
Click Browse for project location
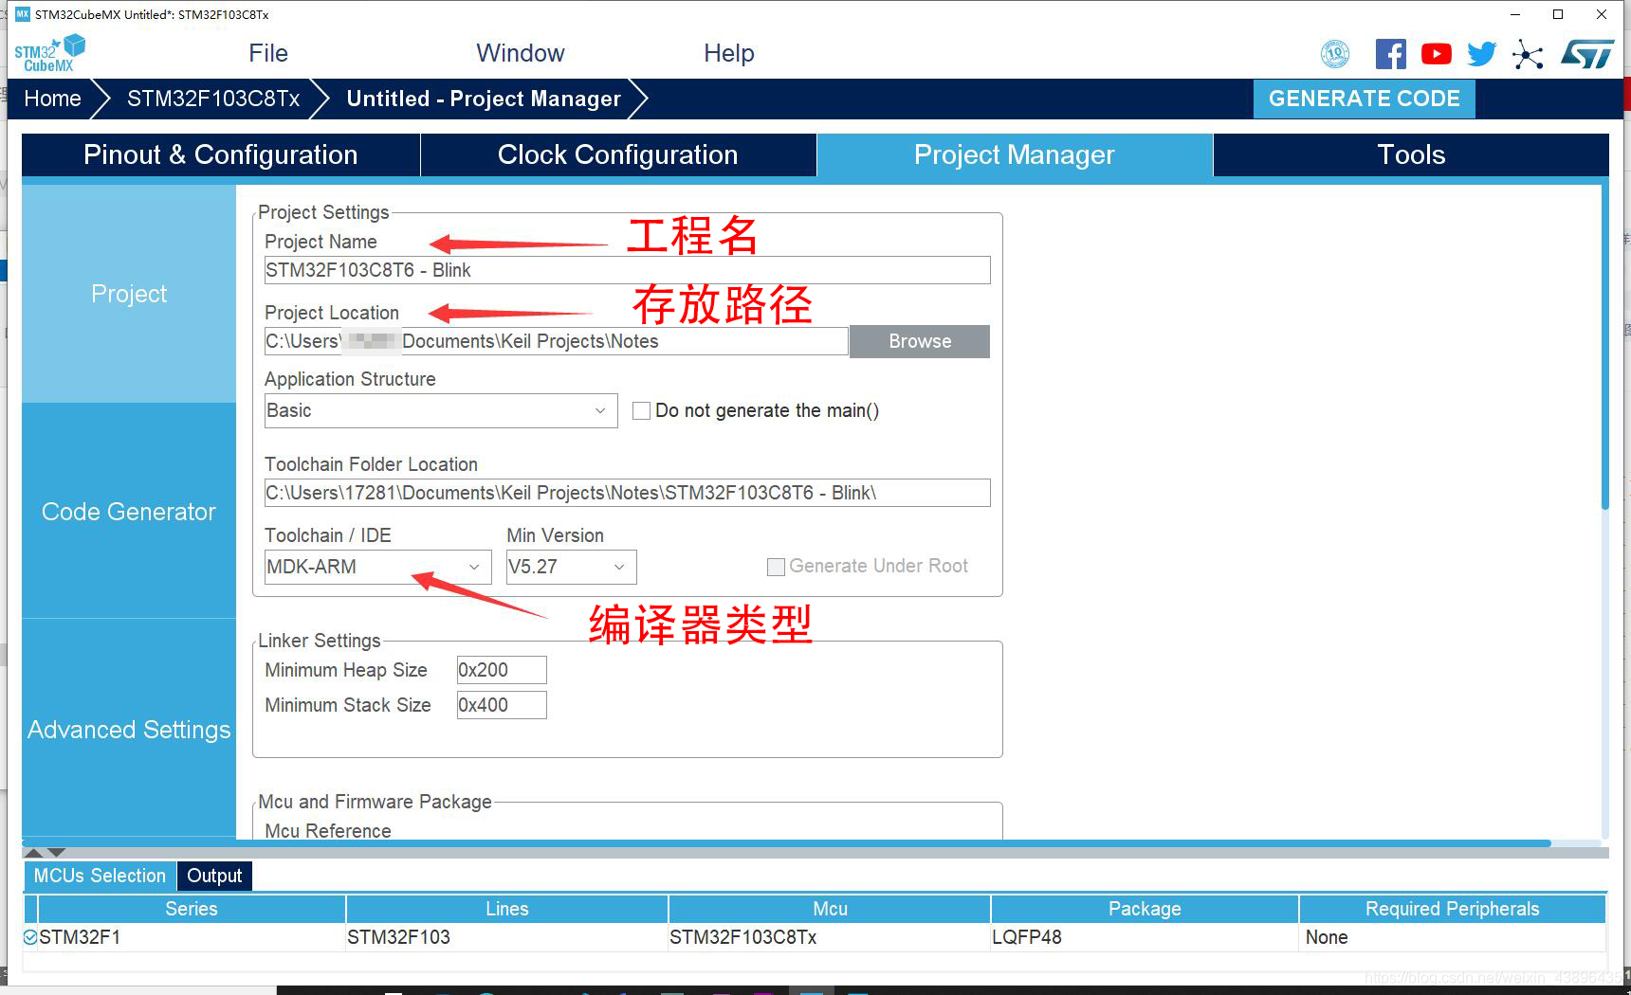(x=920, y=341)
